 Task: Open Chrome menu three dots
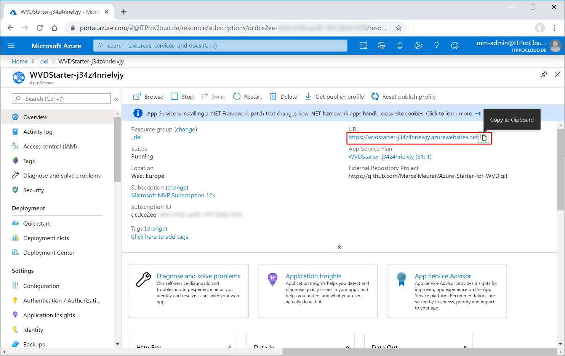point(554,28)
